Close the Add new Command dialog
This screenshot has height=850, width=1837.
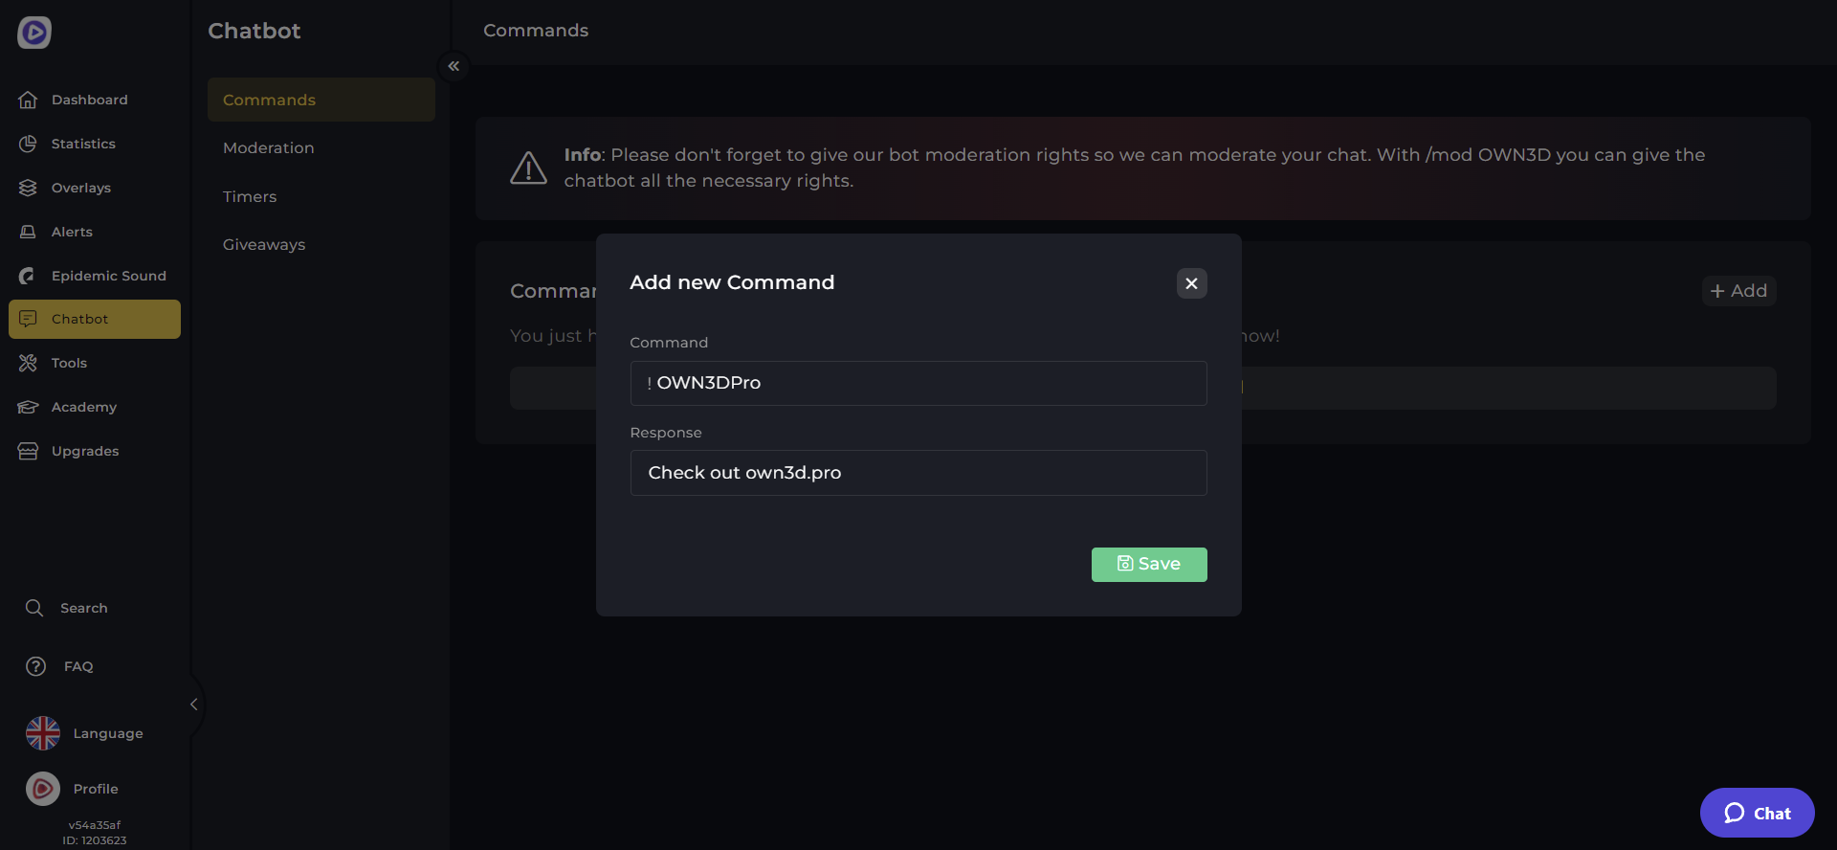(1191, 283)
